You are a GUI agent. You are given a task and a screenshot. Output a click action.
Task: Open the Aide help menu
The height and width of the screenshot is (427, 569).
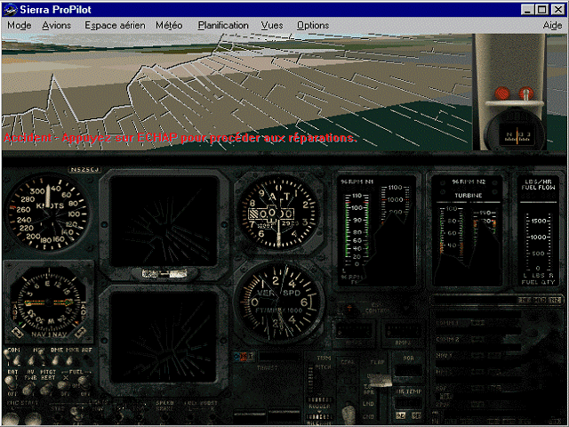[552, 26]
